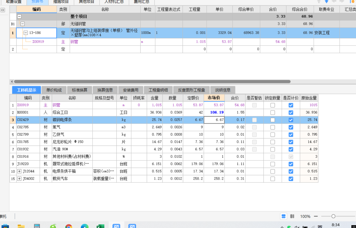Open the 标准换算 tab

[x=80, y=90]
